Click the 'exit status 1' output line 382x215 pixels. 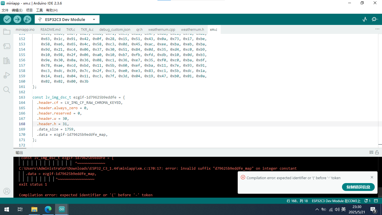[33, 184]
